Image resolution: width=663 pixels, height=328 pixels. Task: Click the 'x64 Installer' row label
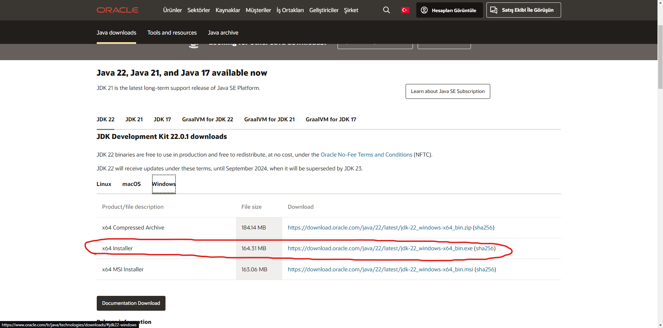click(x=117, y=248)
